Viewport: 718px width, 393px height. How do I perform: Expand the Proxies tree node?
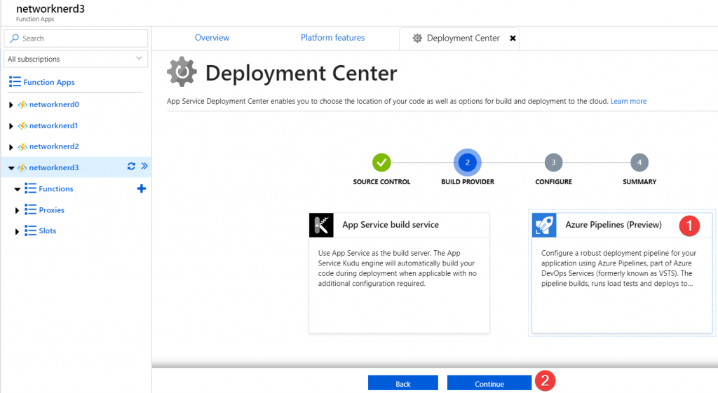point(17,210)
